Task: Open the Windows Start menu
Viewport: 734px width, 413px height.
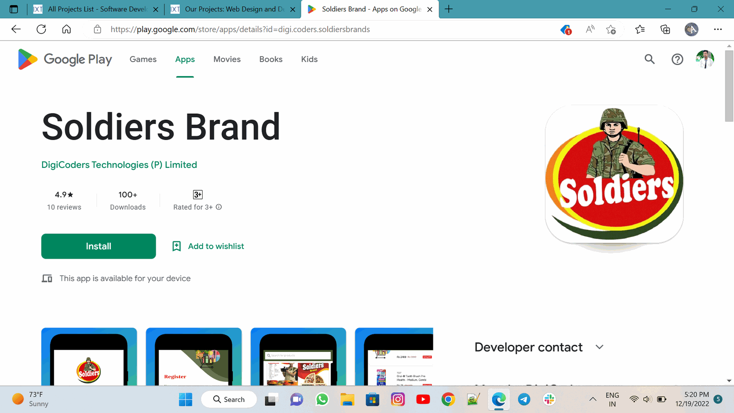Action: point(185,399)
